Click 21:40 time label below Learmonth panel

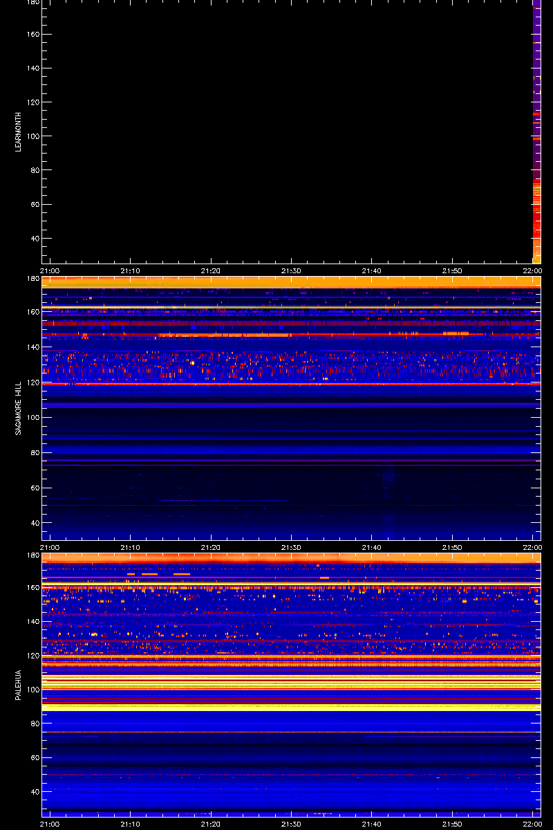tap(371, 271)
